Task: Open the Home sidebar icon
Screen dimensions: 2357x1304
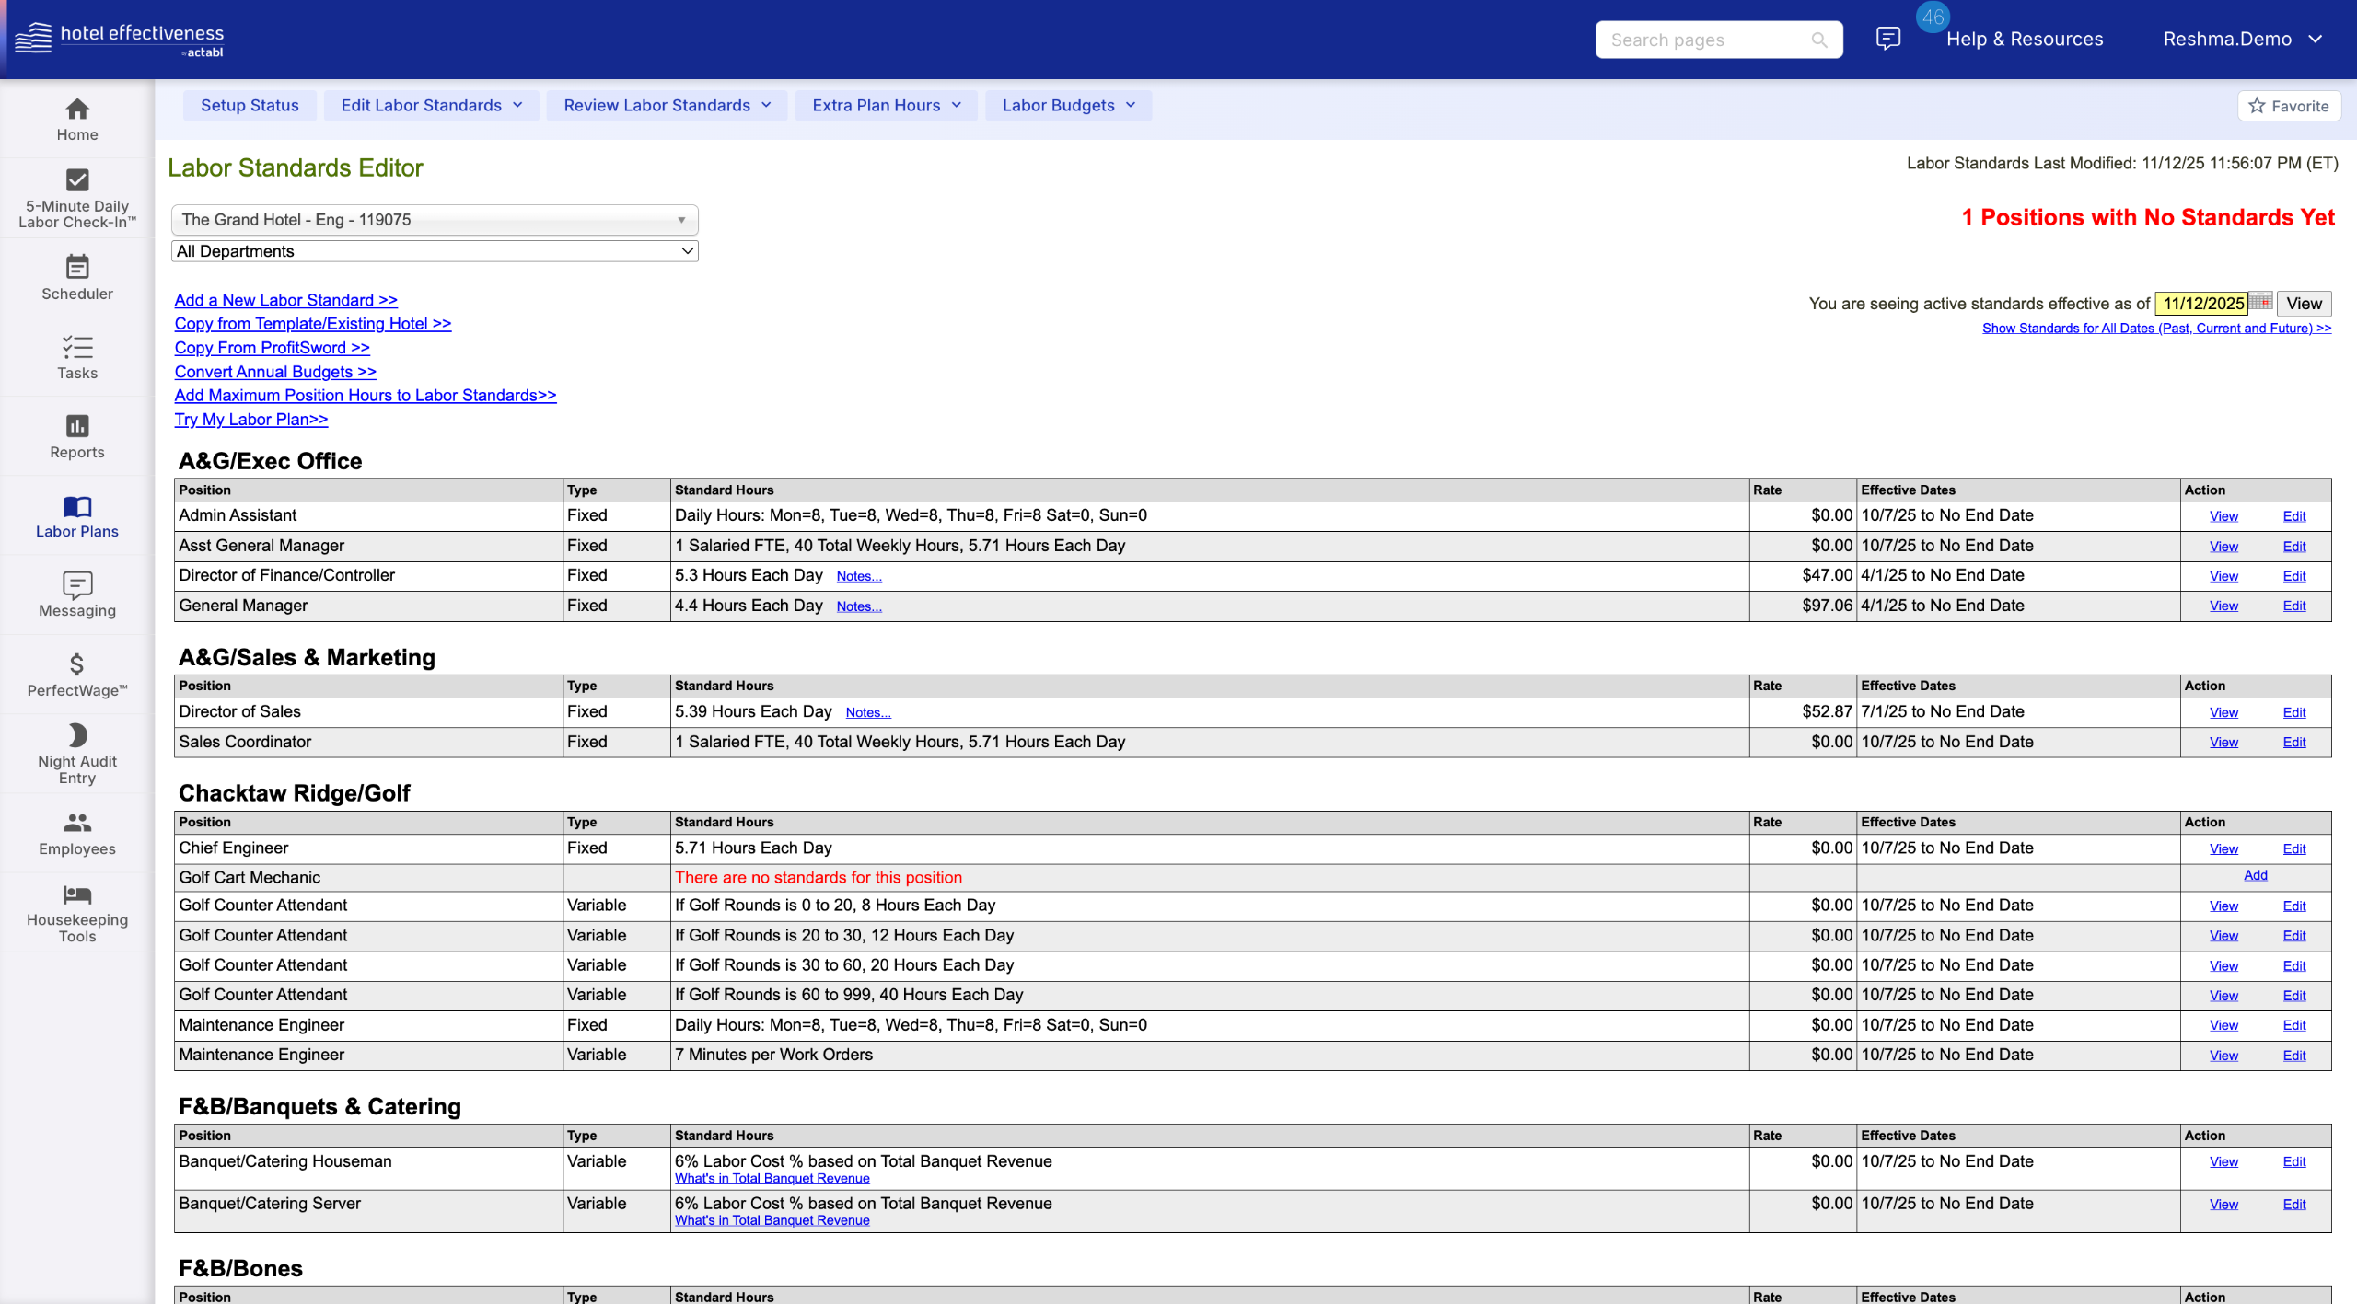Action: coord(77,110)
